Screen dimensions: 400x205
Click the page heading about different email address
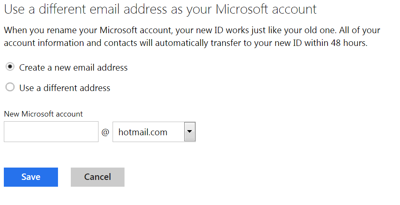click(x=160, y=9)
